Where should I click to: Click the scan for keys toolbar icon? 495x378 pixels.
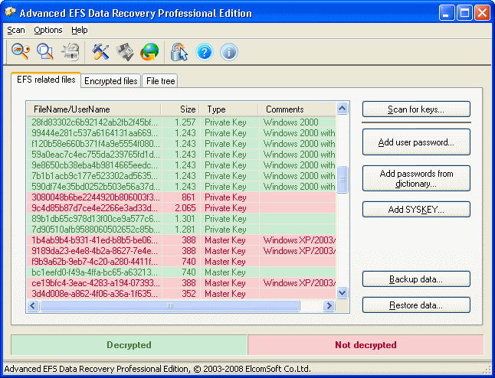click(20, 51)
